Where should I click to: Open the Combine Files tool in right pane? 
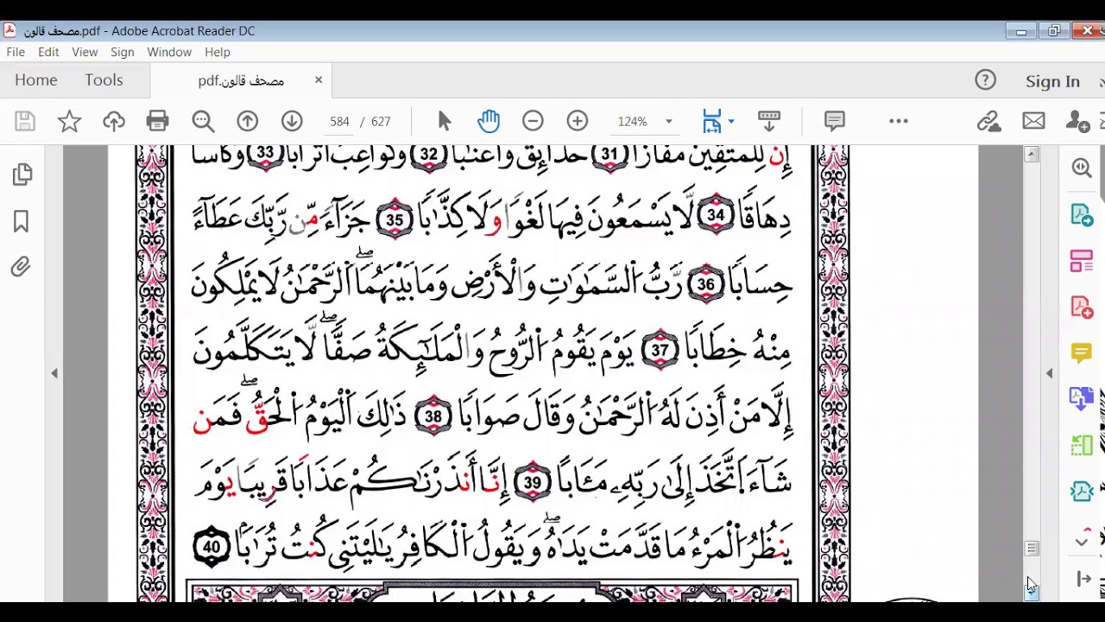(1082, 398)
